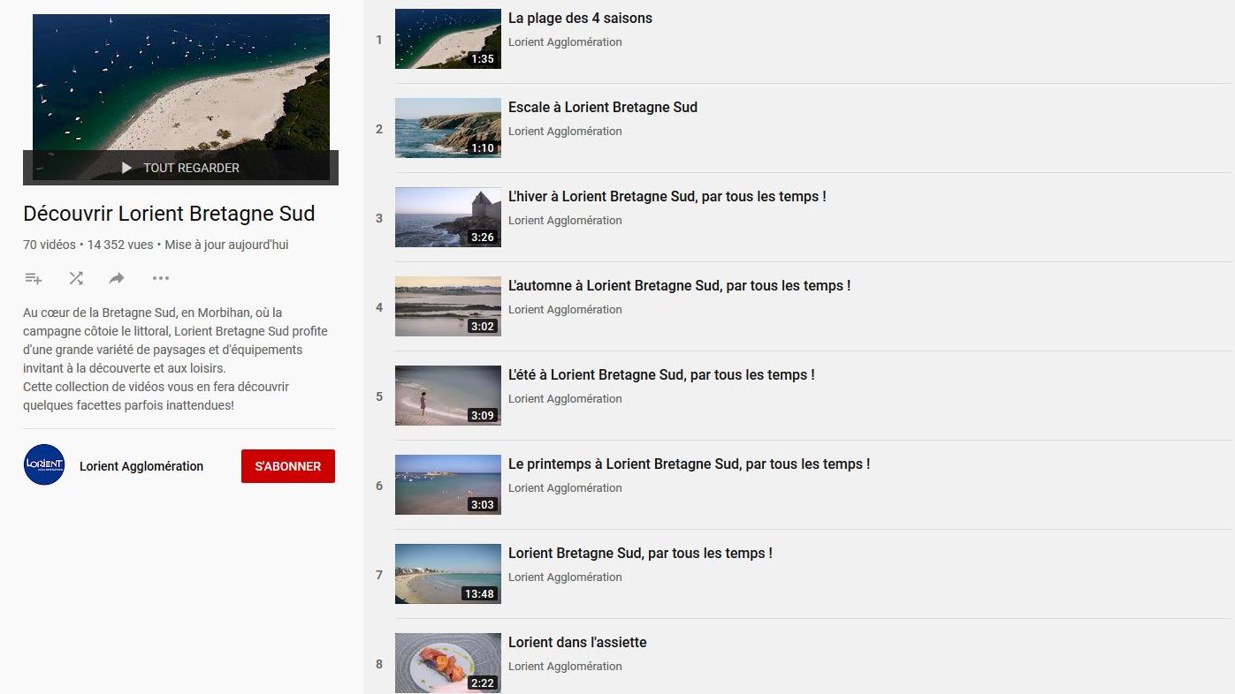Open thumbnail of L'été à Lorient Bretagne Sud

click(448, 396)
